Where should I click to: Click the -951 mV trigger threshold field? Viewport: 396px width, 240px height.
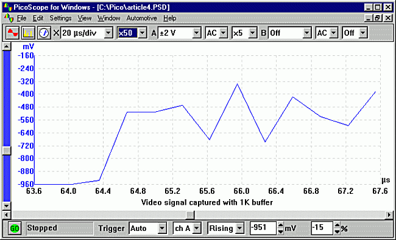[263, 228]
